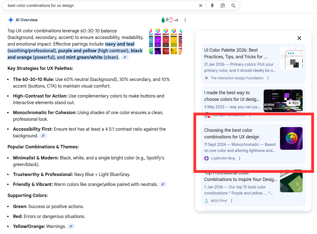The image size is (317, 234).
Task: Click the +6 source icons cluster
Action: (169, 20)
